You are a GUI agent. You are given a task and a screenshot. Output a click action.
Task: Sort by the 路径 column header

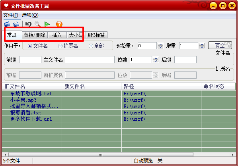[161, 86]
